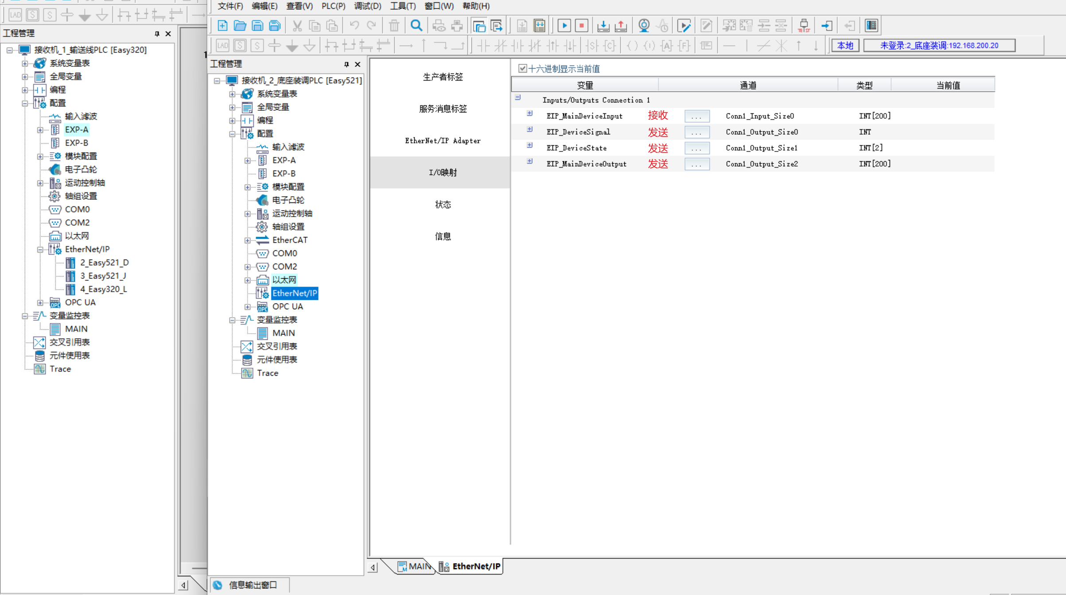Click the Cut scissors toolbar icon
Viewport: 1066px width, 595px height.
point(297,26)
